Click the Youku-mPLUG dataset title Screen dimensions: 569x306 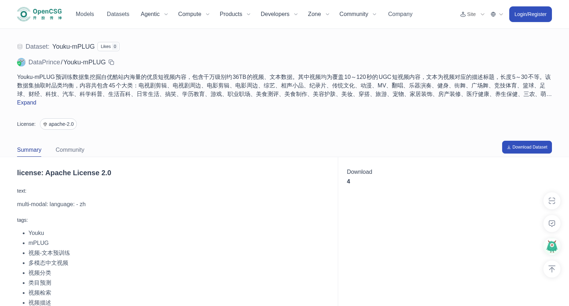[x=73, y=47]
